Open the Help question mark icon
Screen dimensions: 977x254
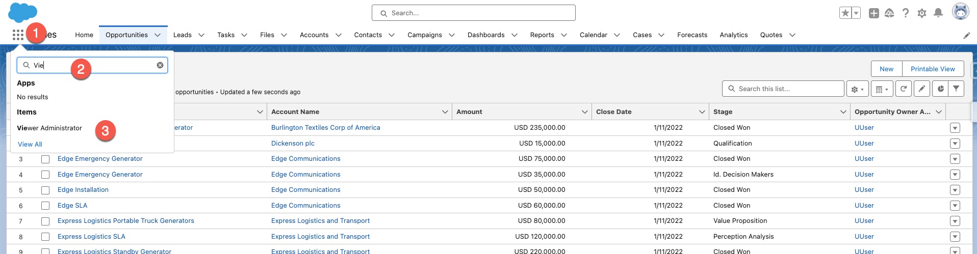pos(906,13)
